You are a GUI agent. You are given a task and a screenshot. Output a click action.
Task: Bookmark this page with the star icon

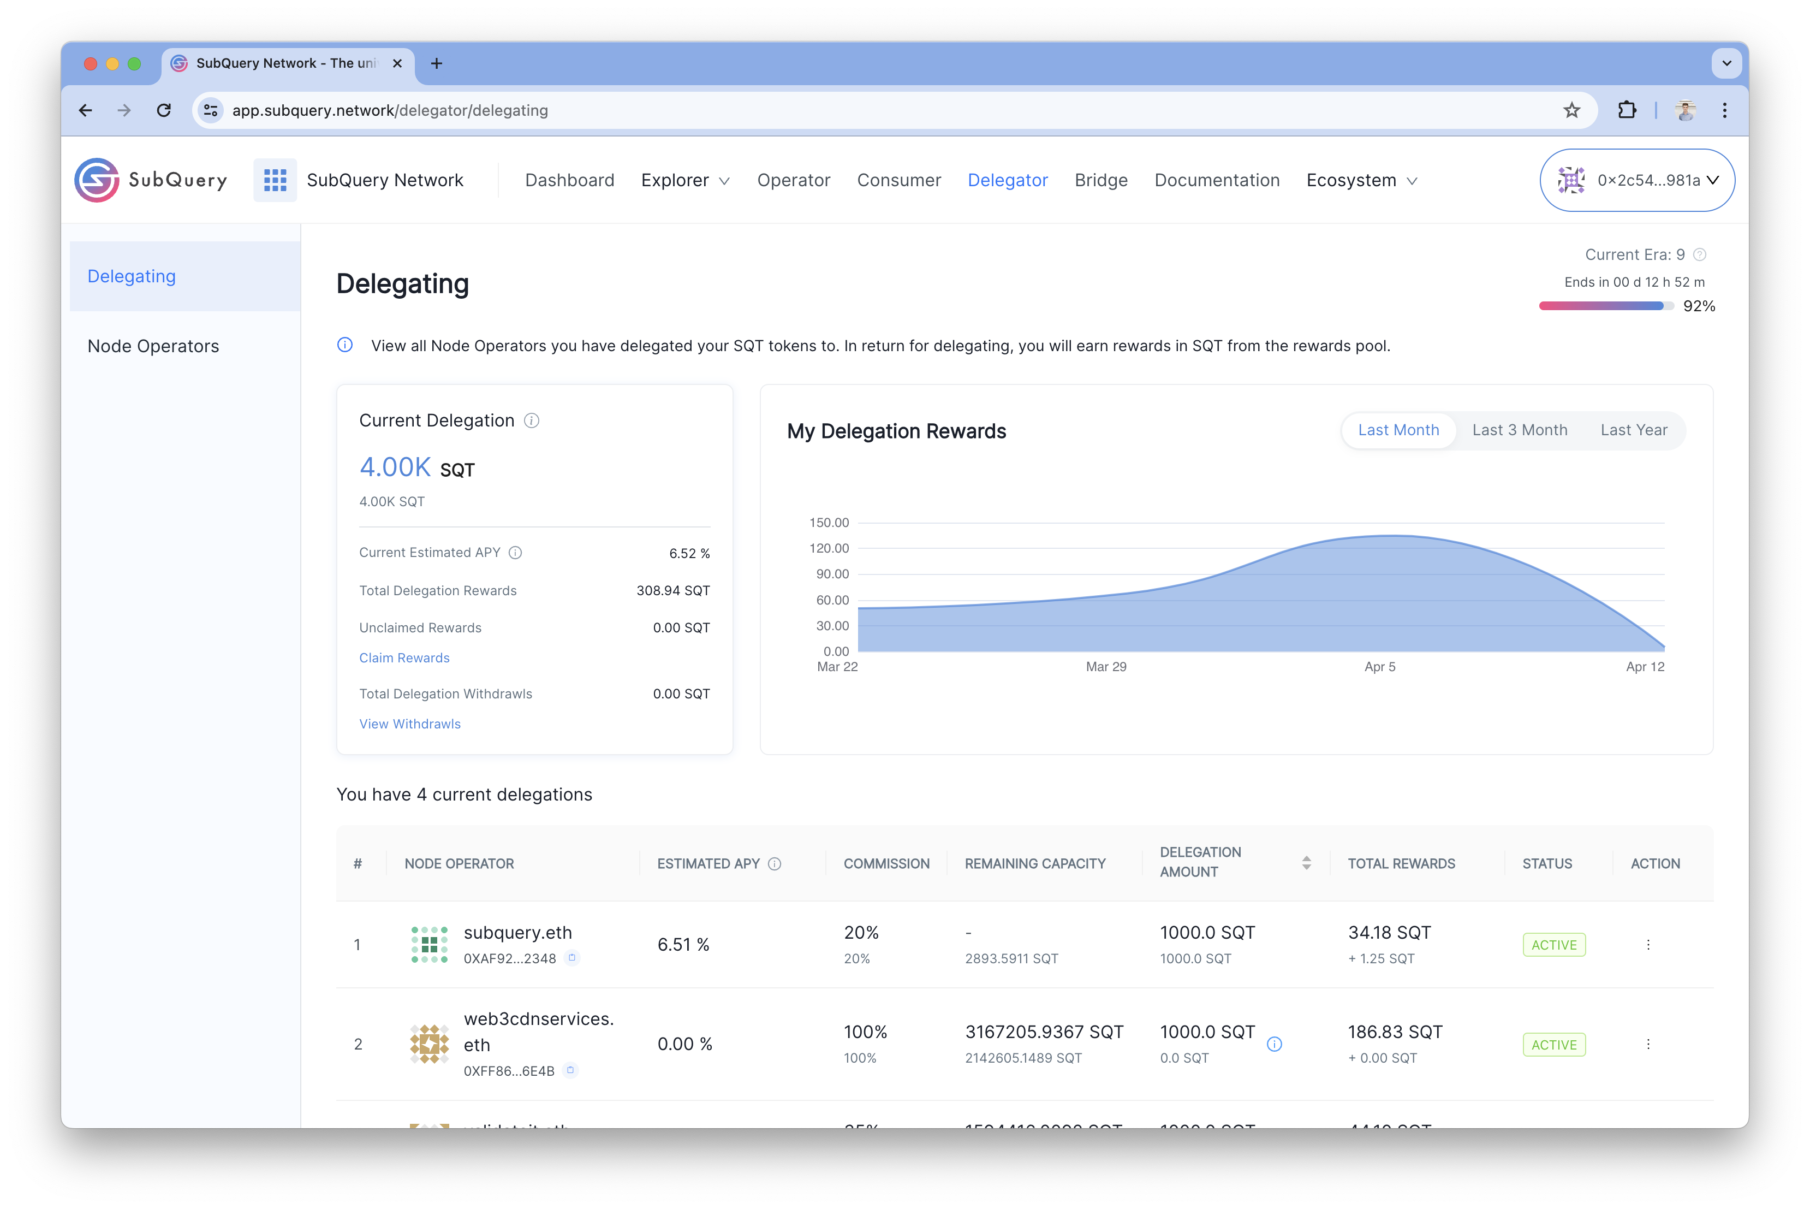click(1572, 110)
